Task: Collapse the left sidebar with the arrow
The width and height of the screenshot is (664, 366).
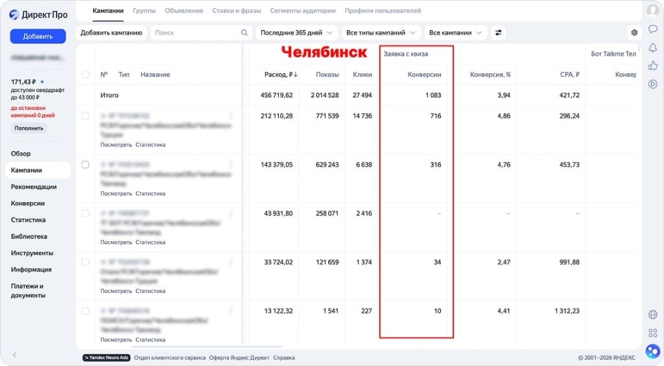Action: [x=15, y=355]
